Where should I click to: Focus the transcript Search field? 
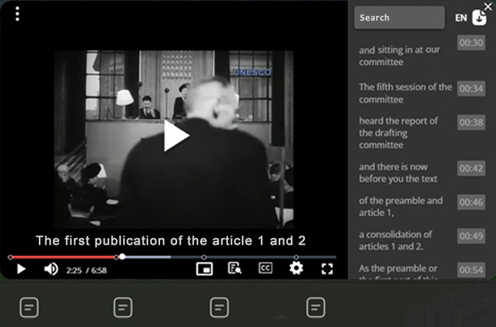tap(399, 18)
